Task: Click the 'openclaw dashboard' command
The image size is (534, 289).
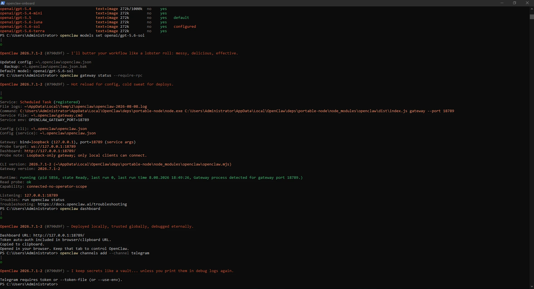Action: [x=80, y=209]
